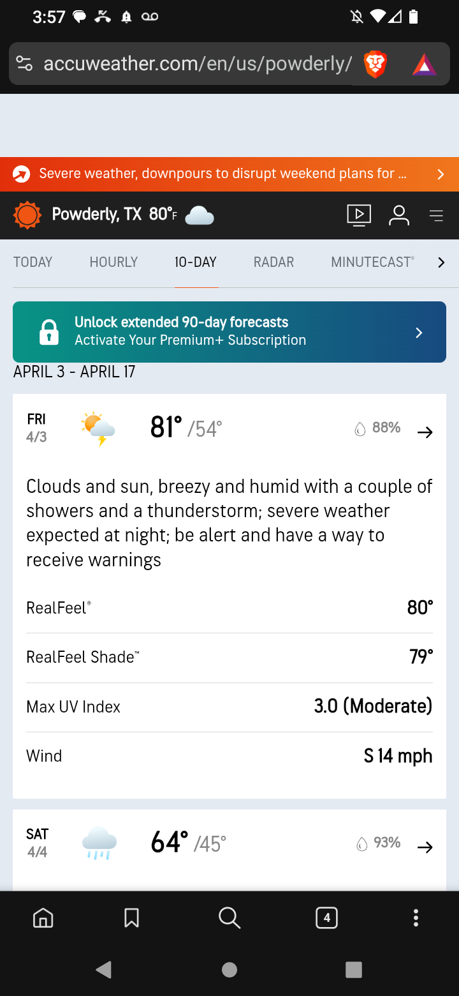This screenshot has height=996, width=459.
Task: Go to the browser home icon
Action: coord(43,918)
